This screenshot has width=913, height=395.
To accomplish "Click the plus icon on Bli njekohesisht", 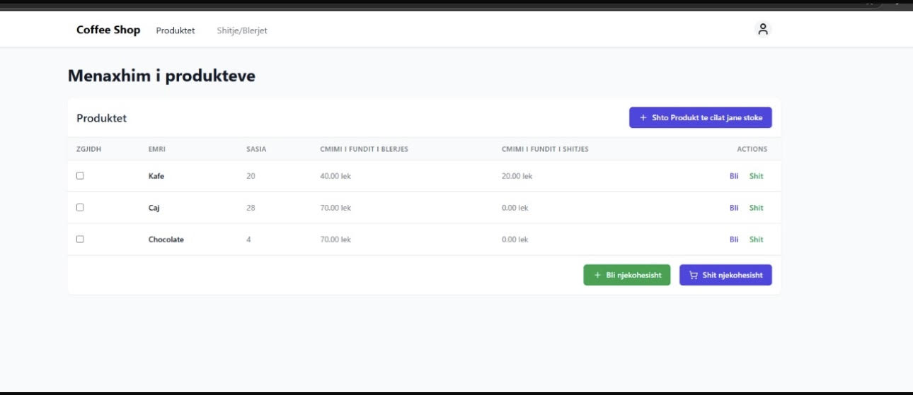I will [x=597, y=276].
